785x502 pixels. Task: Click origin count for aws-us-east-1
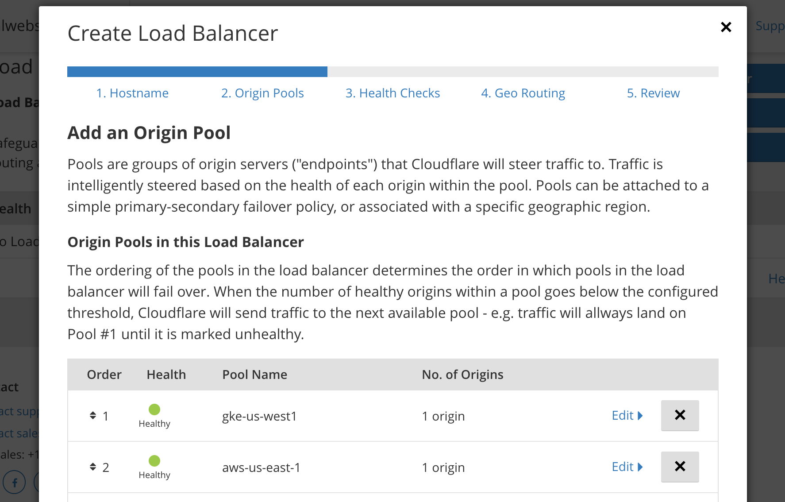pos(443,467)
